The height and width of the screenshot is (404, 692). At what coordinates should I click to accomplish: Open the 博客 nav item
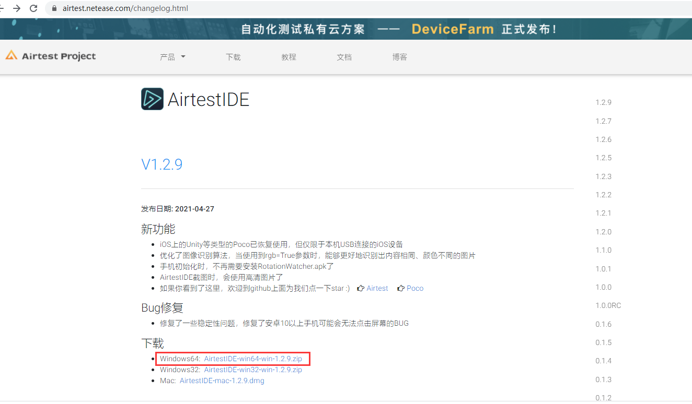point(400,57)
